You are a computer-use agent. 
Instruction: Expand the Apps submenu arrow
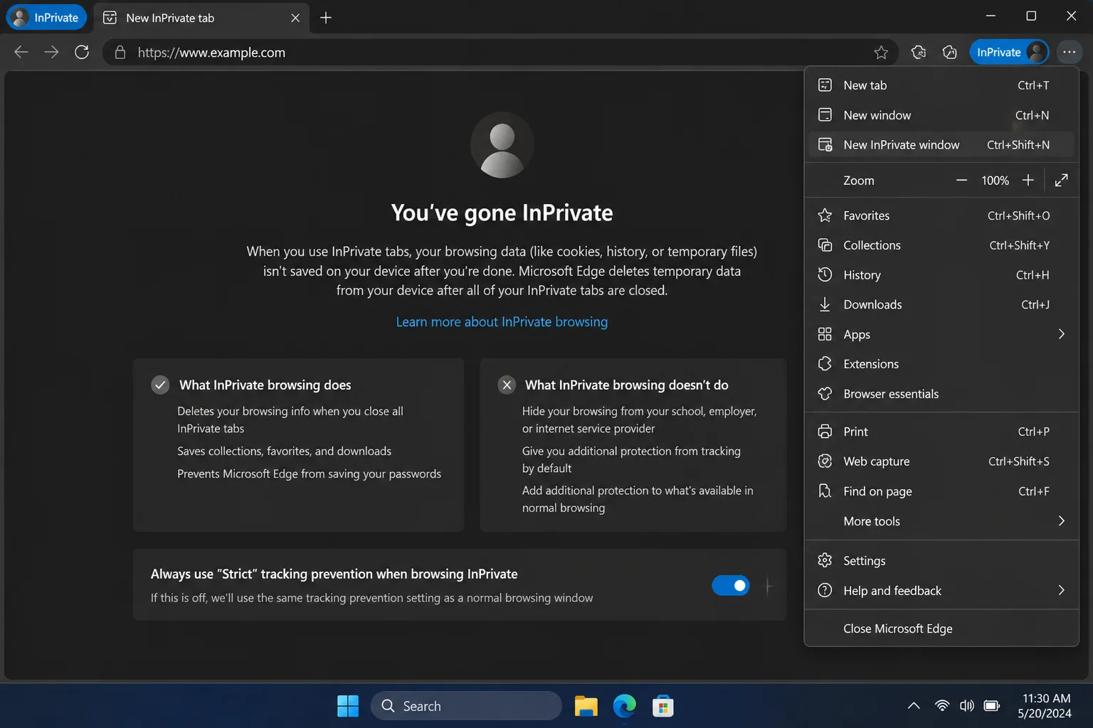(x=1061, y=334)
